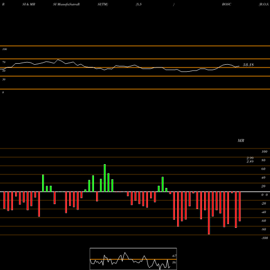This screenshot has width=270, height=270.
Task: Click the MR axis label 80
Action: pyautogui.click(x=264, y=160)
